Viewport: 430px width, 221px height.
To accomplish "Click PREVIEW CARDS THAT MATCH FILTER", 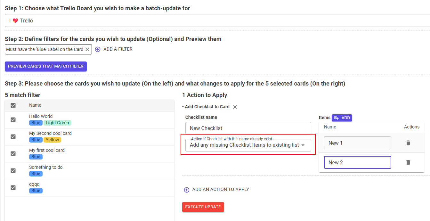I will tap(45, 66).
